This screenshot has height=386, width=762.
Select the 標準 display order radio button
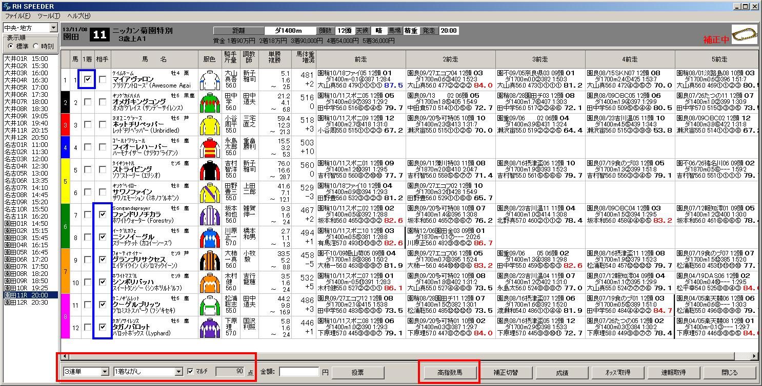point(11,46)
